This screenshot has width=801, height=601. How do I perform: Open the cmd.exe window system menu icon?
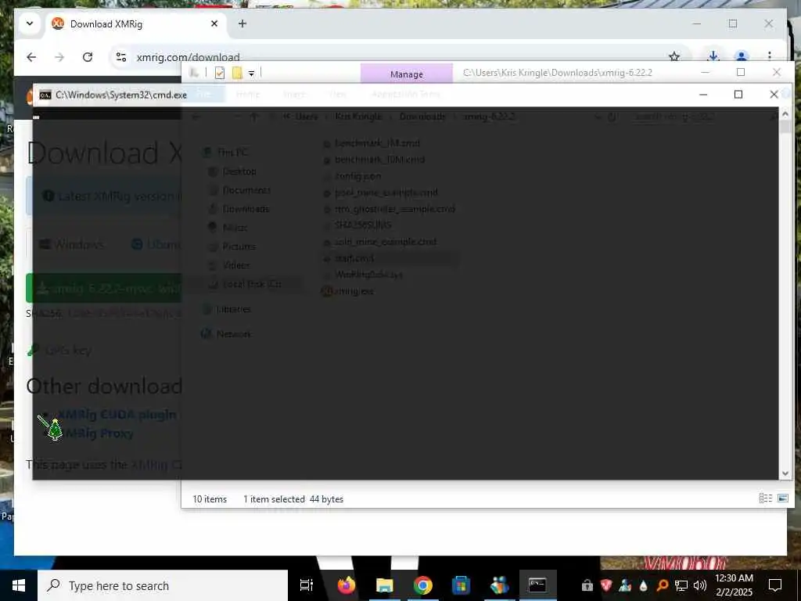coord(45,95)
